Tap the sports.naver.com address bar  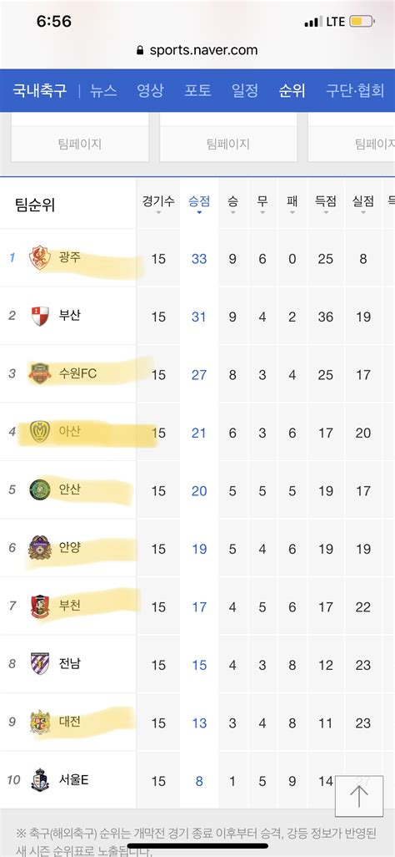pyautogui.click(x=197, y=50)
